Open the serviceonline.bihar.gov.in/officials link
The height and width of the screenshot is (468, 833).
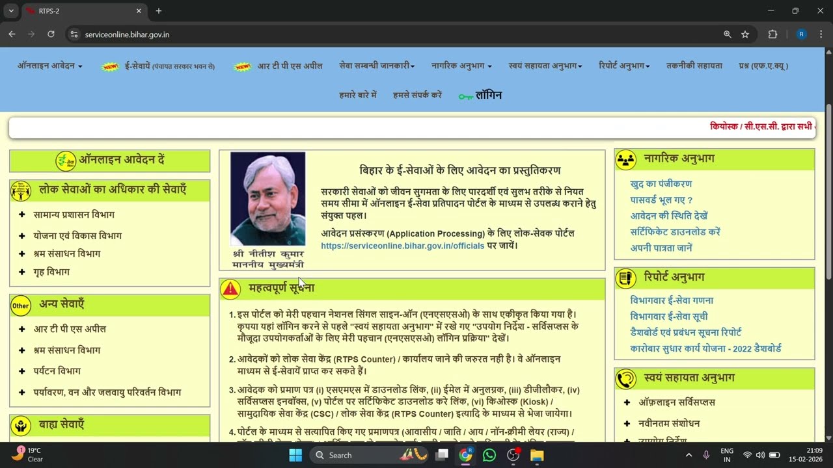point(402,246)
